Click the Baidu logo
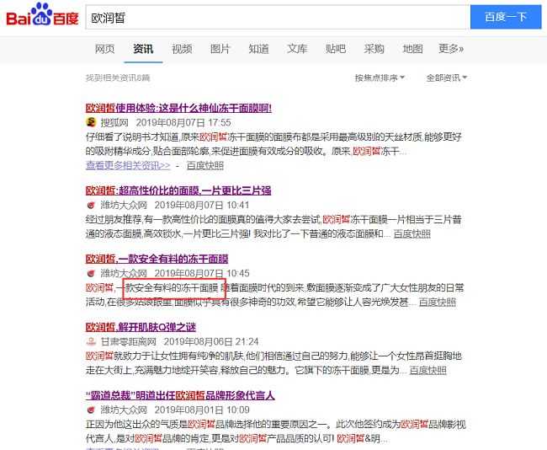 pos(42,16)
